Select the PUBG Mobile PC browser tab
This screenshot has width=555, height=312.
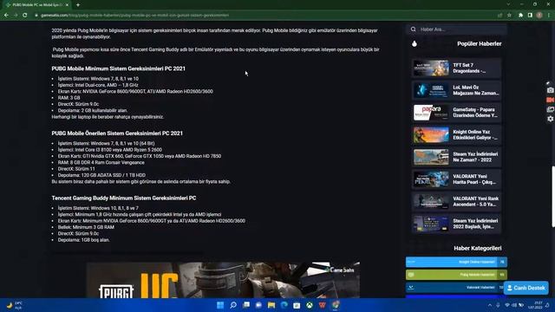(x=36, y=5)
